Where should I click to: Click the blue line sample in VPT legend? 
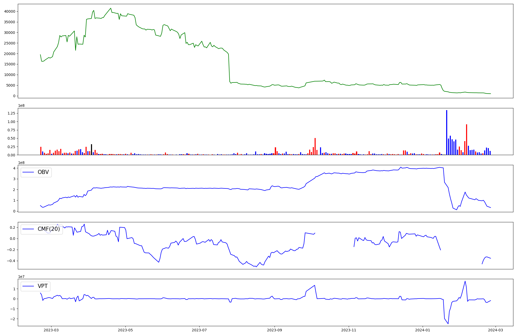click(x=28, y=286)
